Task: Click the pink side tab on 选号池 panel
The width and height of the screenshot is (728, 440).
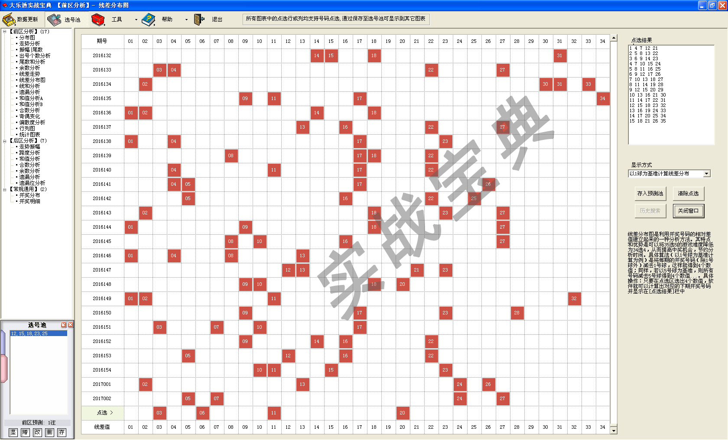Action: tap(3, 369)
